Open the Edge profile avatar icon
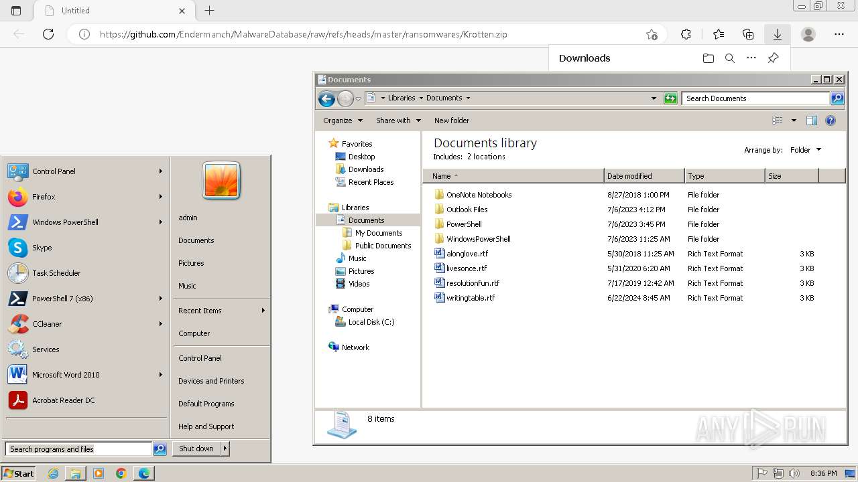Image resolution: width=858 pixels, height=482 pixels. pos(808,34)
